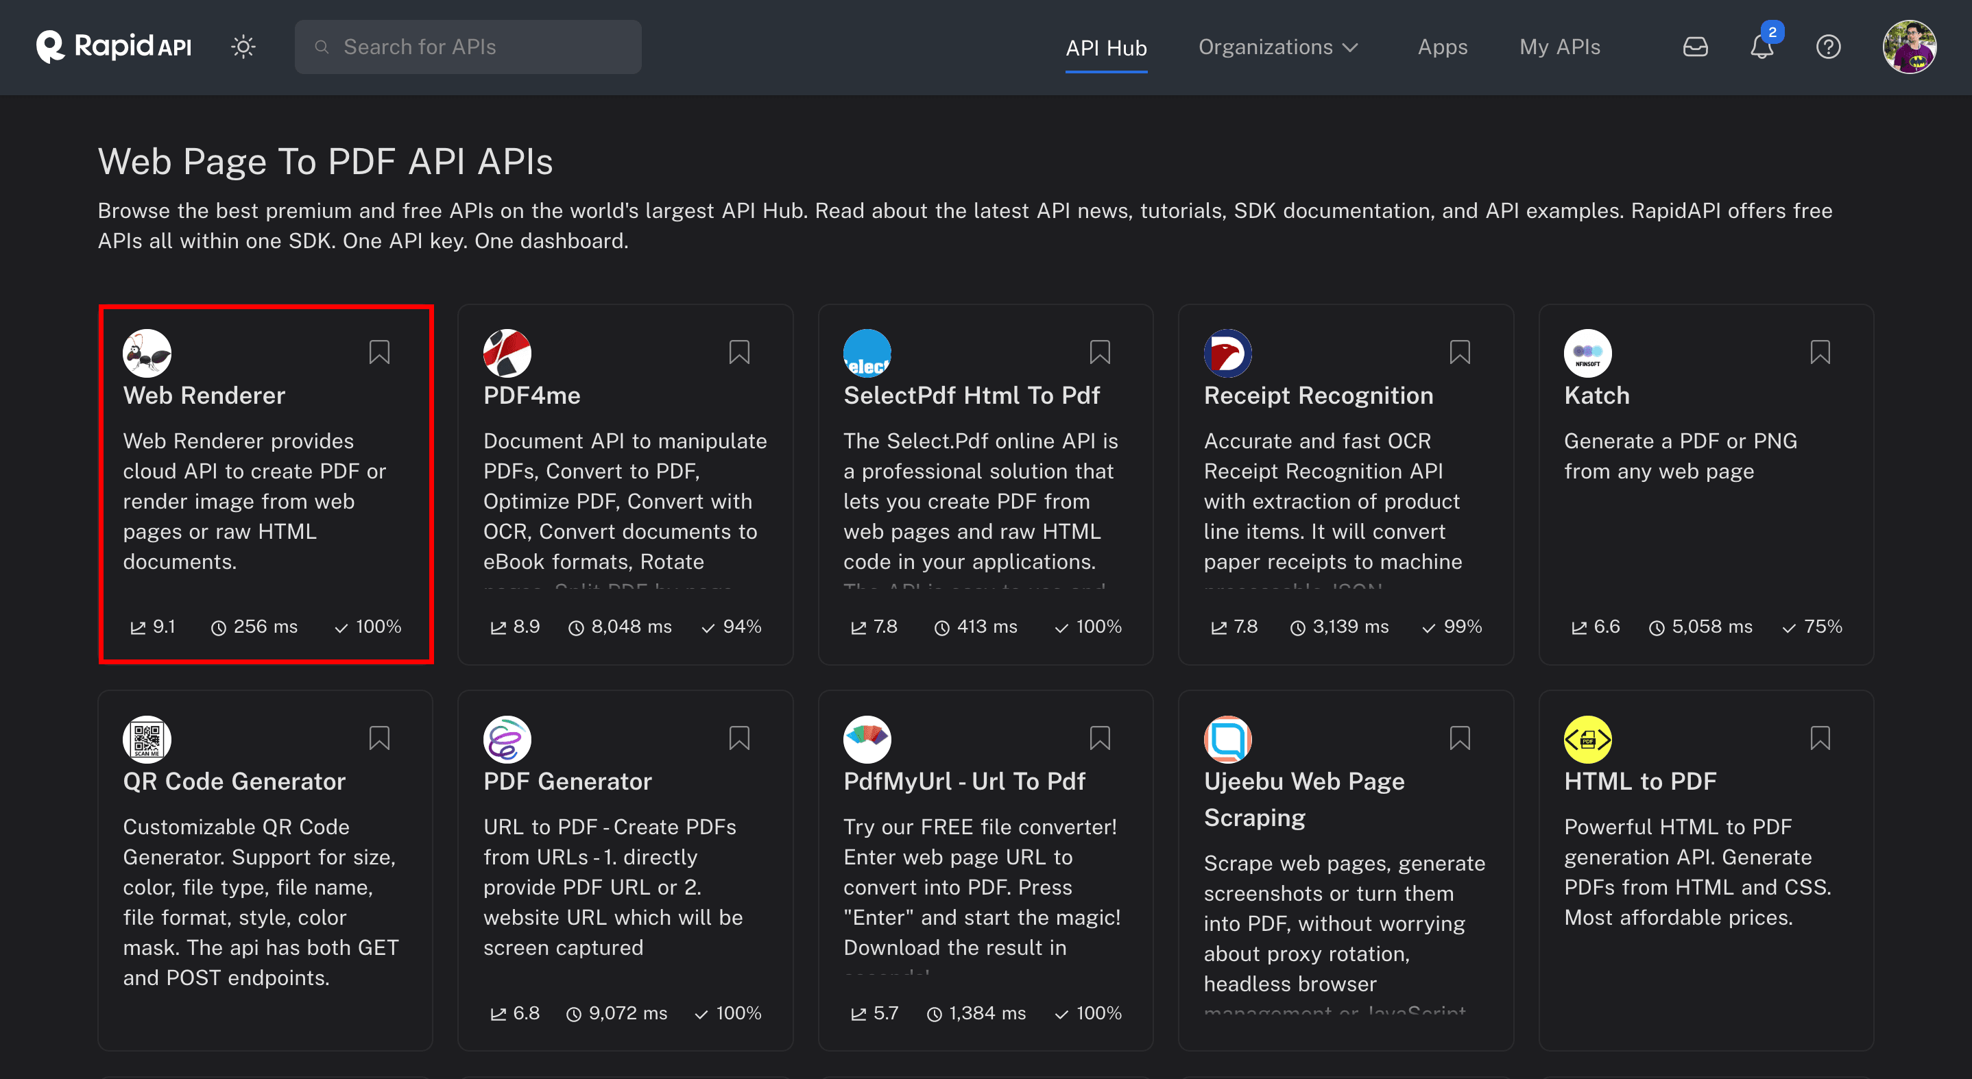Open the PDF4me title link
The width and height of the screenshot is (1972, 1079).
click(531, 396)
